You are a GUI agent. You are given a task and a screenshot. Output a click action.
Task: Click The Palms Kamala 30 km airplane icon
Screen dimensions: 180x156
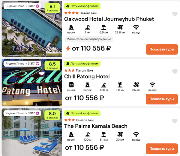point(120,134)
